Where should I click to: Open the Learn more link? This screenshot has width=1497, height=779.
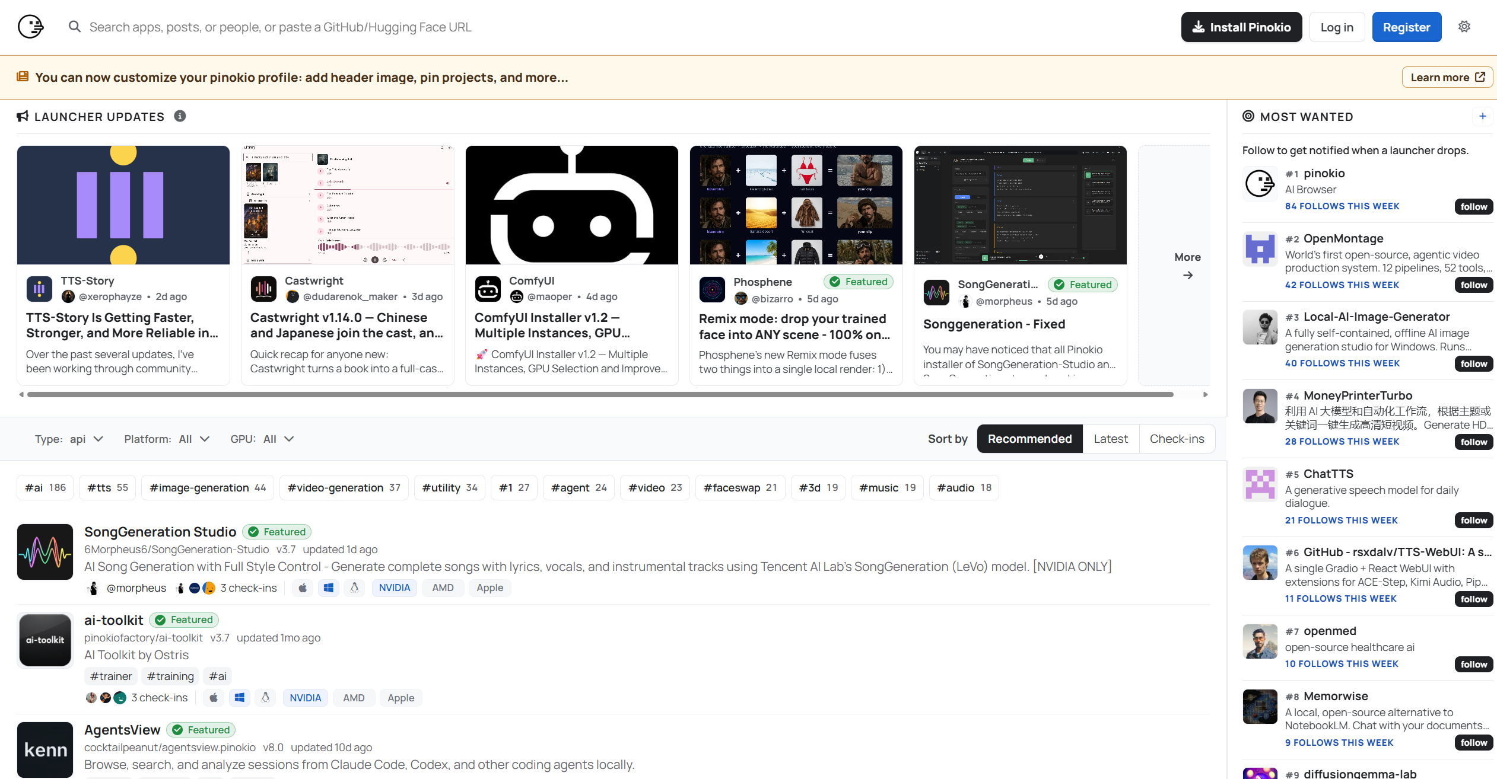tap(1447, 77)
